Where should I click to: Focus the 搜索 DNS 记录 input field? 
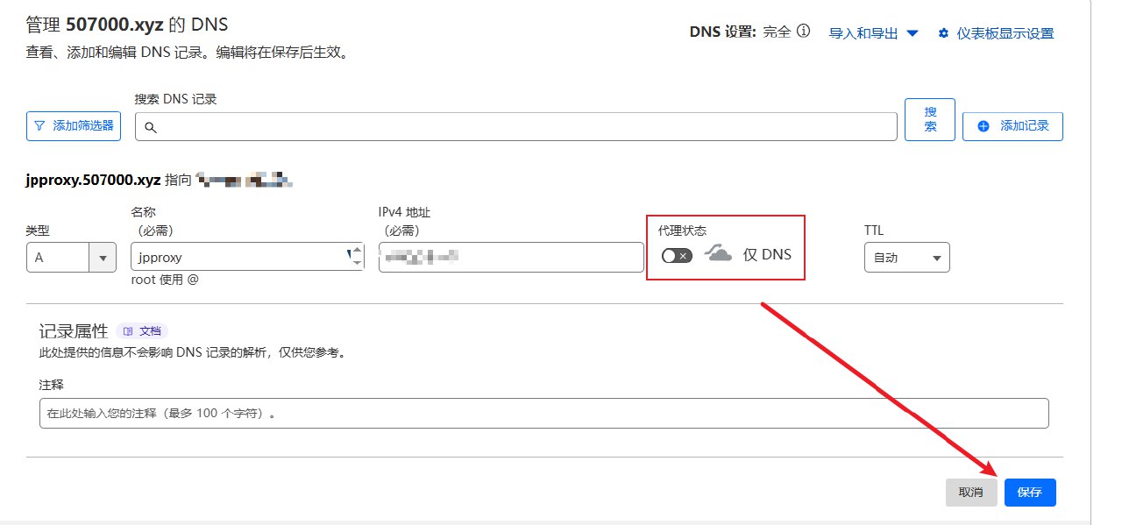pyautogui.click(x=516, y=126)
